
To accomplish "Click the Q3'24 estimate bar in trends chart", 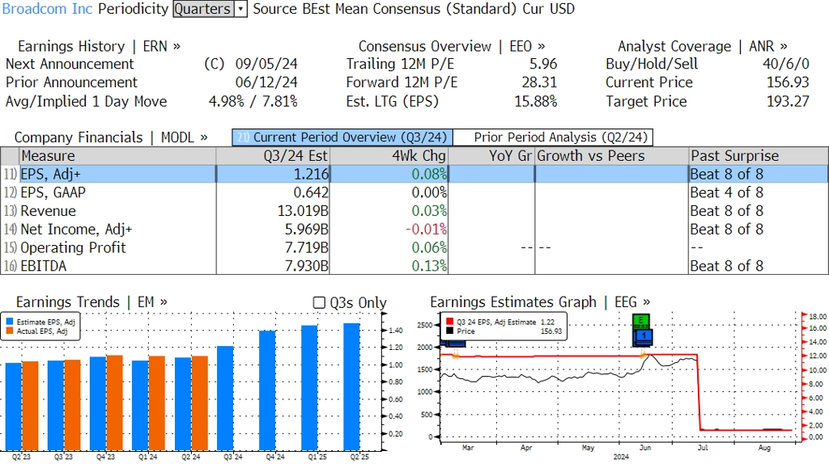I will point(225,398).
